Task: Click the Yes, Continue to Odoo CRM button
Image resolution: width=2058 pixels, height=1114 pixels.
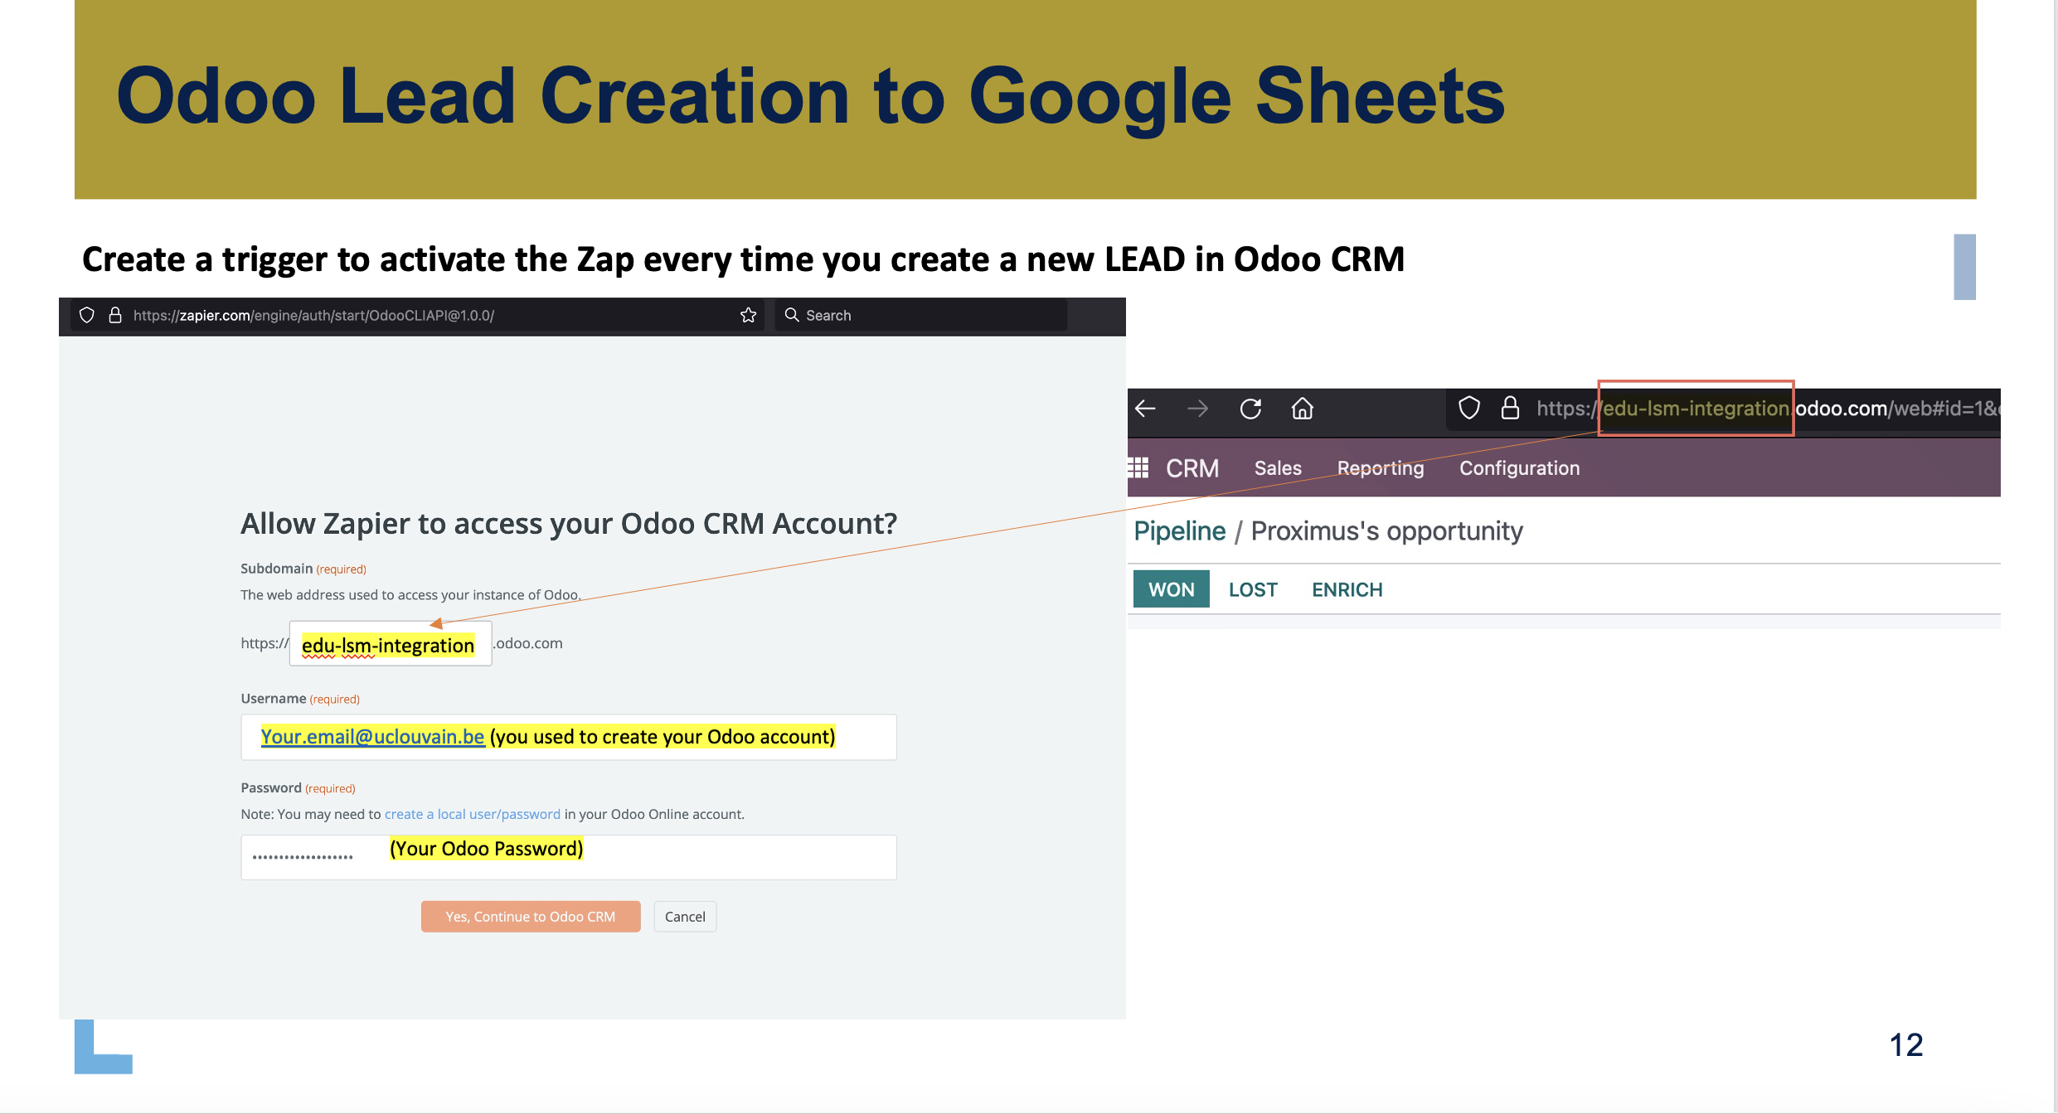Action: click(x=531, y=917)
